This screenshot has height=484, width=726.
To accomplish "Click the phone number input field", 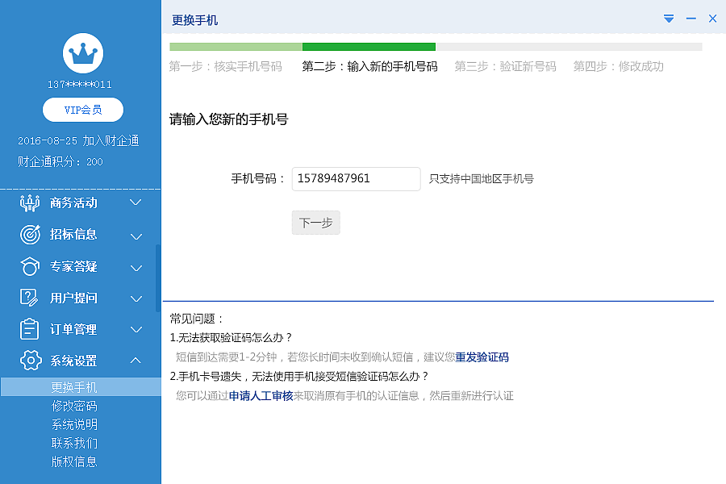I will tap(356, 178).
